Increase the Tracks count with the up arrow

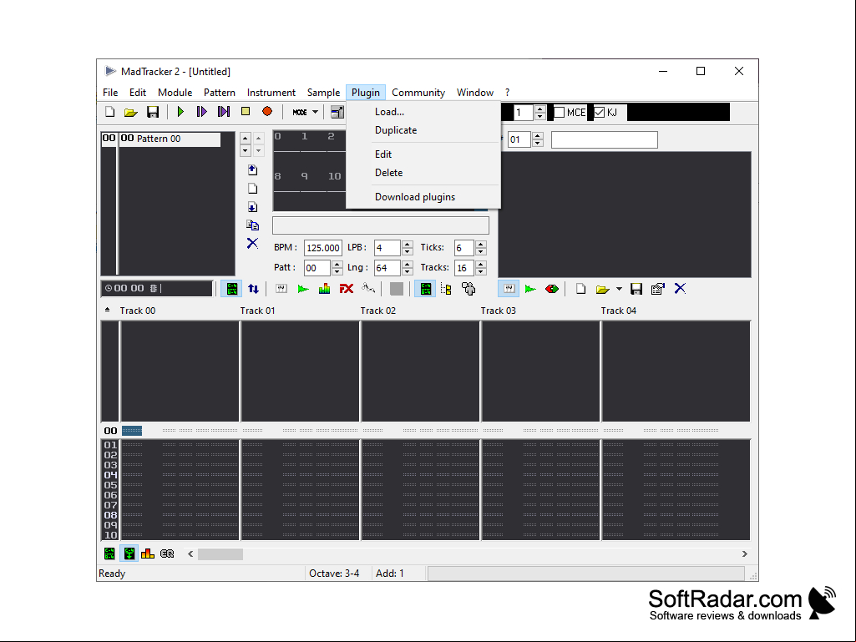coord(480,264)
